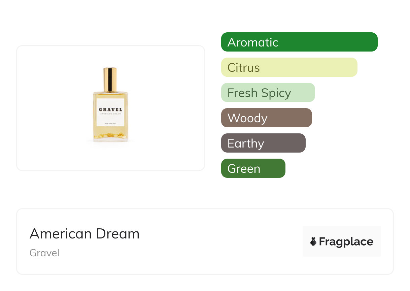Image resolution: width=410 pixels, height=291 pixels.
Task: Choose the Fresh Spicy accord bar
Action: click(x=268, y=93)
